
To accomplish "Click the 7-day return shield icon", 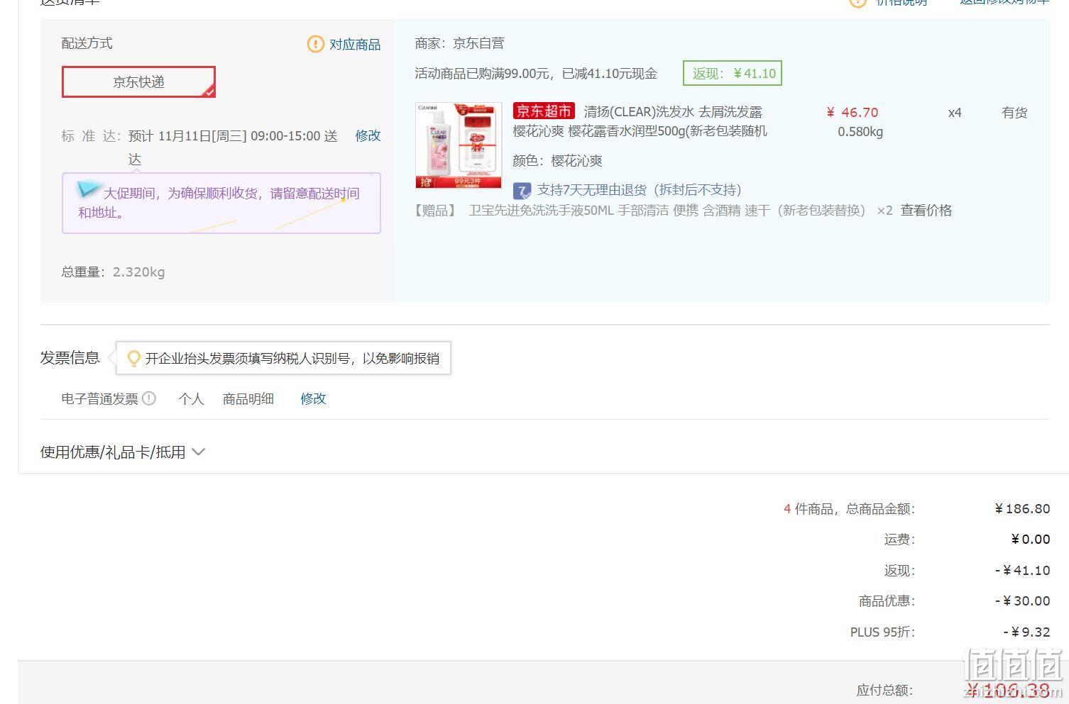I will (522, 191).
